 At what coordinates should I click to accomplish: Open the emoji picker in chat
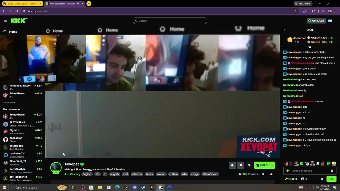coord(332,171)
